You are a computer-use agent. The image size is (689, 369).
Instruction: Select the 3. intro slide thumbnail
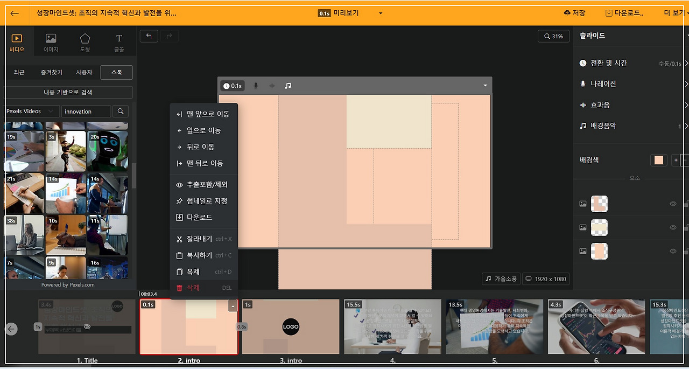(x=291, y=326)
